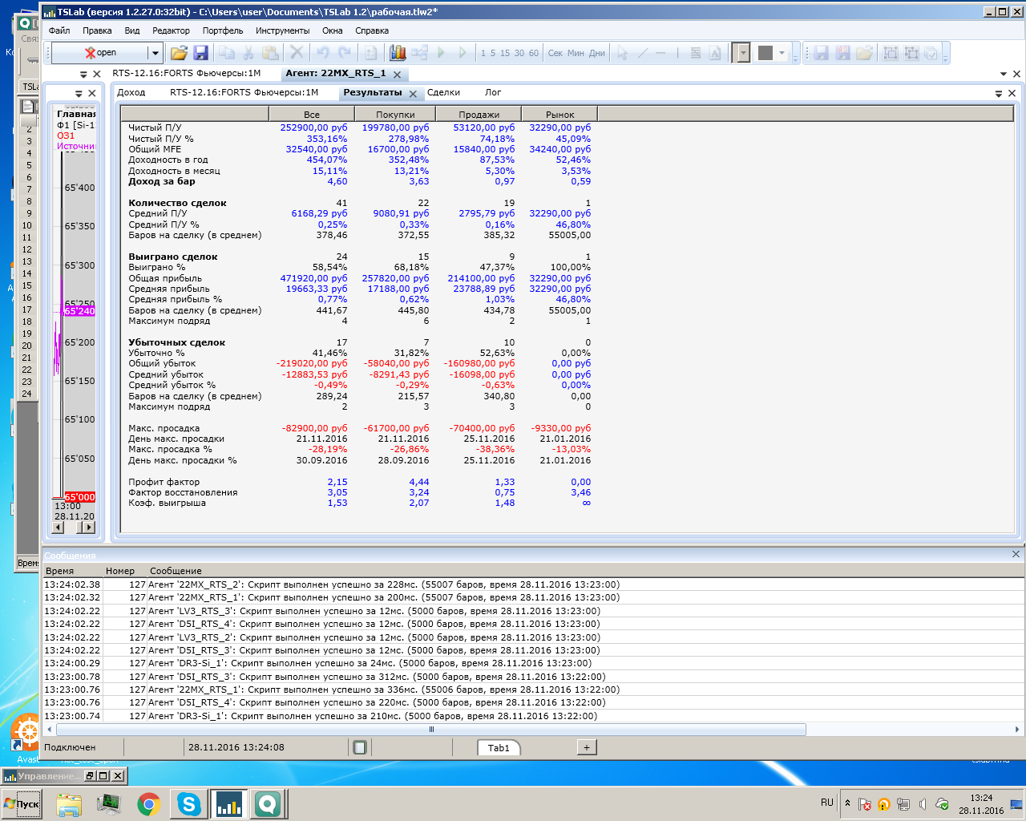Open the gray color swatch dropdown arrow
This screenshot has height=821, width=1026.
point(782,53)
